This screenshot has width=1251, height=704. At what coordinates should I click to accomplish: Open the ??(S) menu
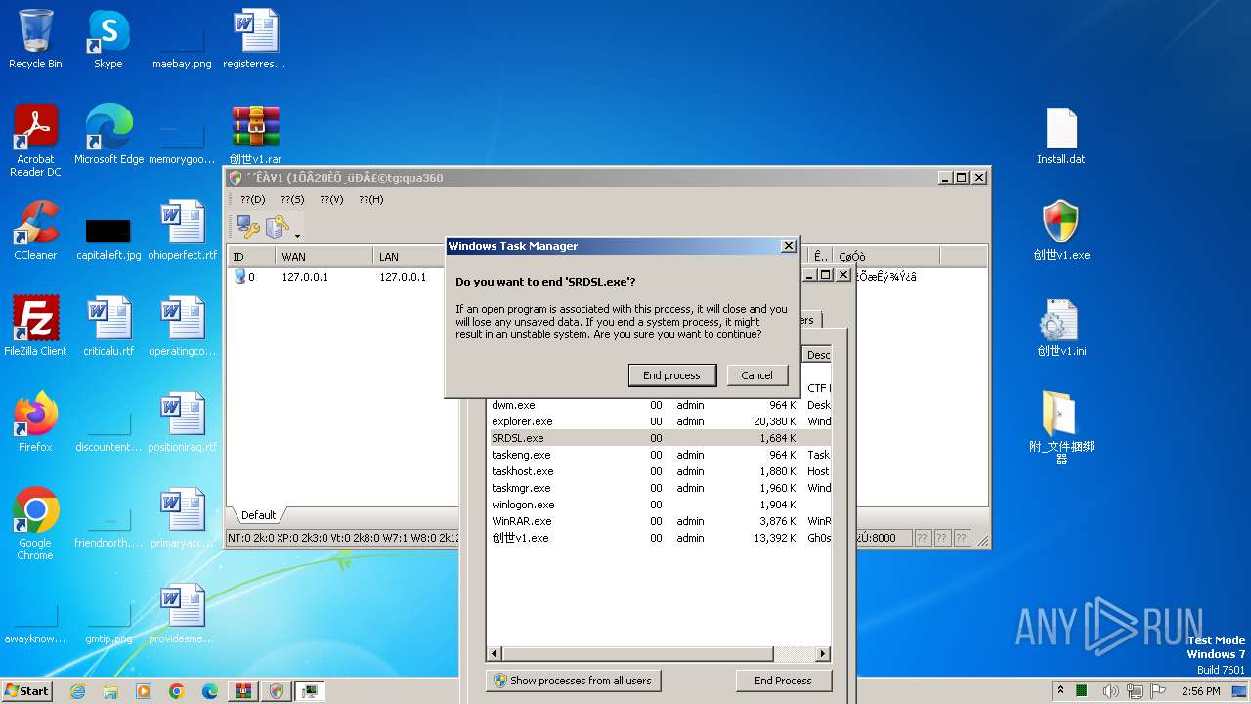point(291,199)
